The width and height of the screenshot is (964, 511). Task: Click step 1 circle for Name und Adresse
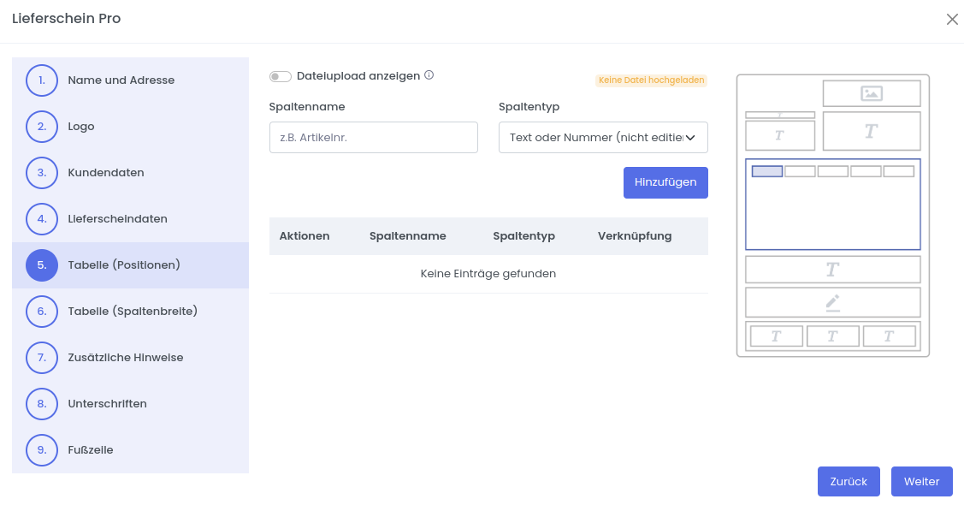coord(42,80)
